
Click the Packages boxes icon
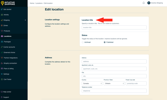click(2, 42)
